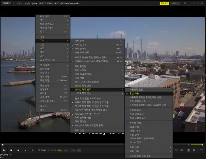Toggle the playlist panel hamburger icon

(201, 150)
